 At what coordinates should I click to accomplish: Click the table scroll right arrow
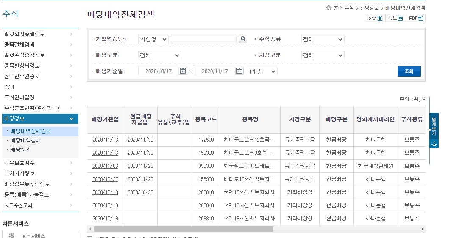(x=422, y=229)
